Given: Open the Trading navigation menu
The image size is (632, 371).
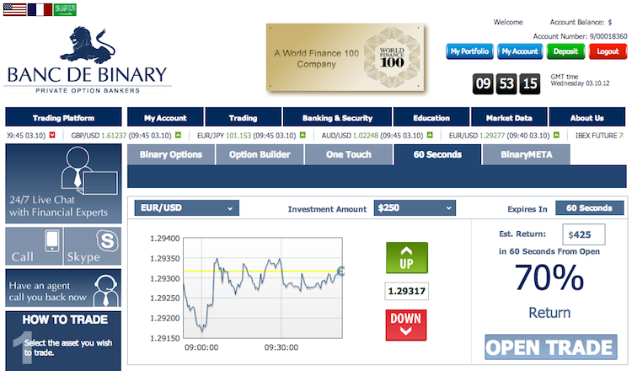Looking at the screenshot, I should pos(243,118).
